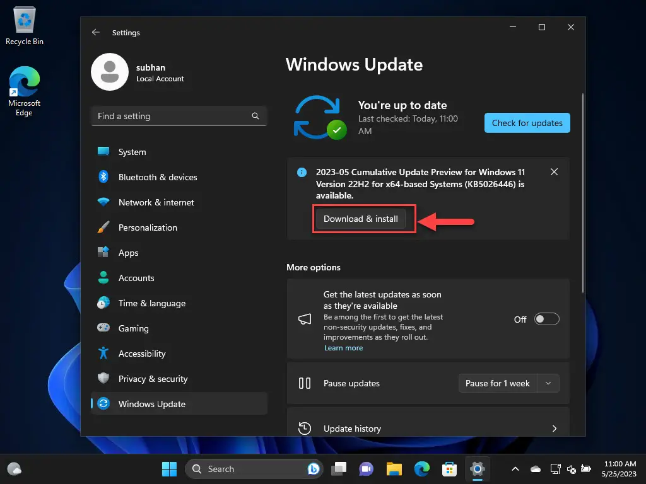Screen dimensions: 646x484
Task: Expand the pause duration dropdown arrow
Action: coord(548,383)
